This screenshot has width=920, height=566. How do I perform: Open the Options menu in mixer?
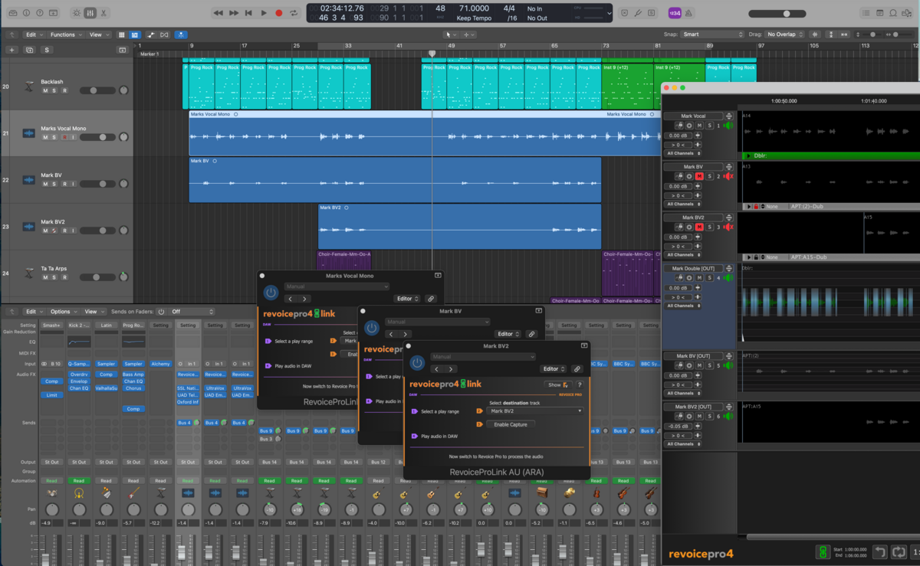[62, 312]
